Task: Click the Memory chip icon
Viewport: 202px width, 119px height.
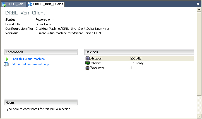Action: pyautogui.click(x=87, y=58)
